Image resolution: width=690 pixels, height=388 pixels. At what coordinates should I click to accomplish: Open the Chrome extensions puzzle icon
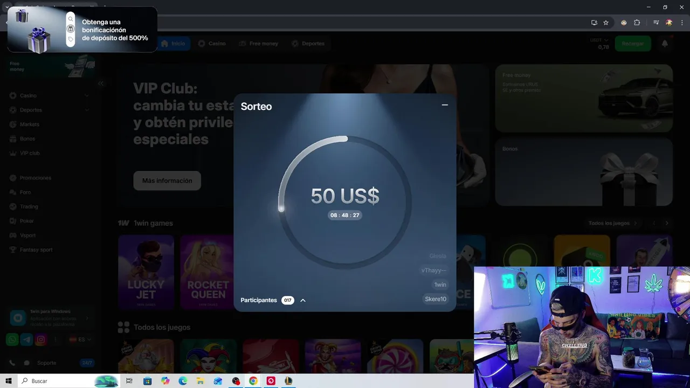tap(637, 23)
